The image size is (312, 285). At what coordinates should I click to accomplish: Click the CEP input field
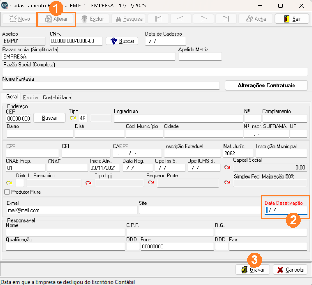pos(18,119)
